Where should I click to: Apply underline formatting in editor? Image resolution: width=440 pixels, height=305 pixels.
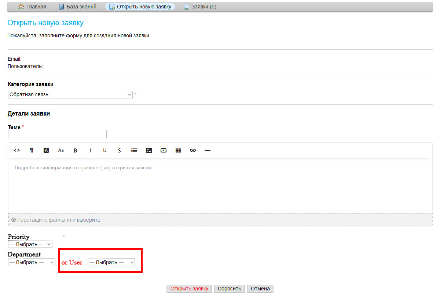(x=105, y=150)
